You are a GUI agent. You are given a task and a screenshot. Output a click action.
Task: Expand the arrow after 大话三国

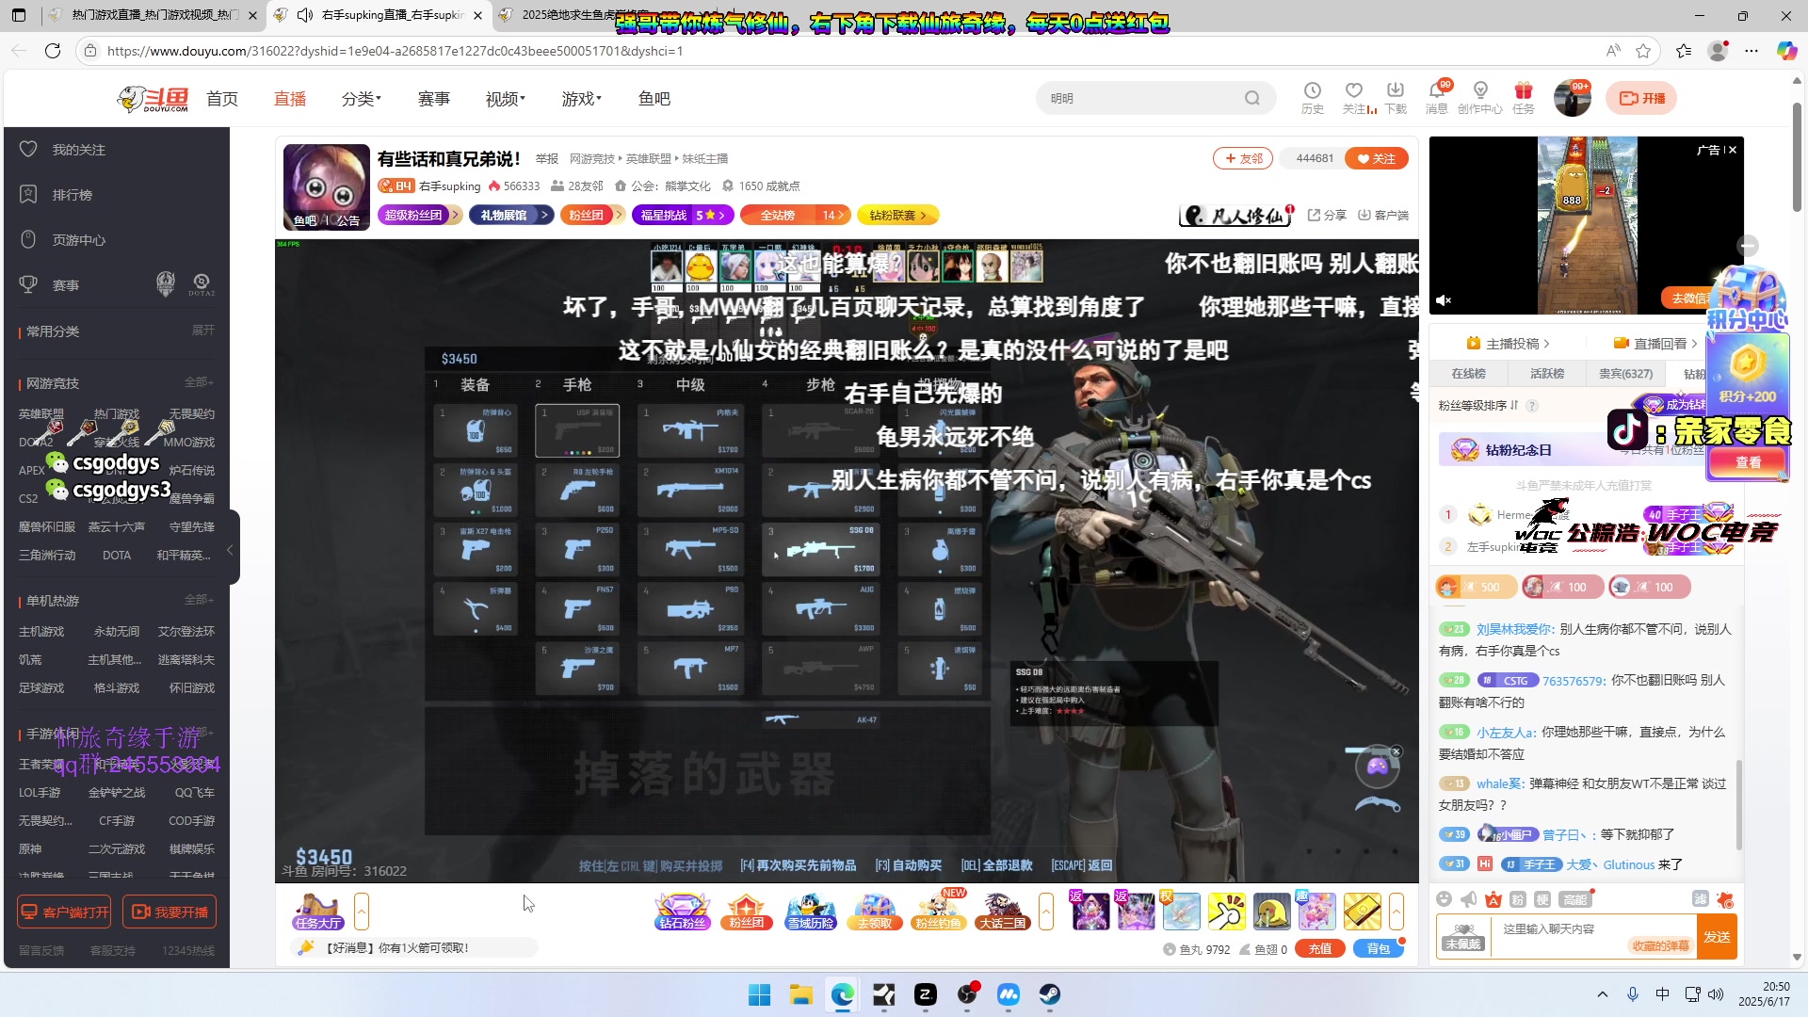point(1046,912)
